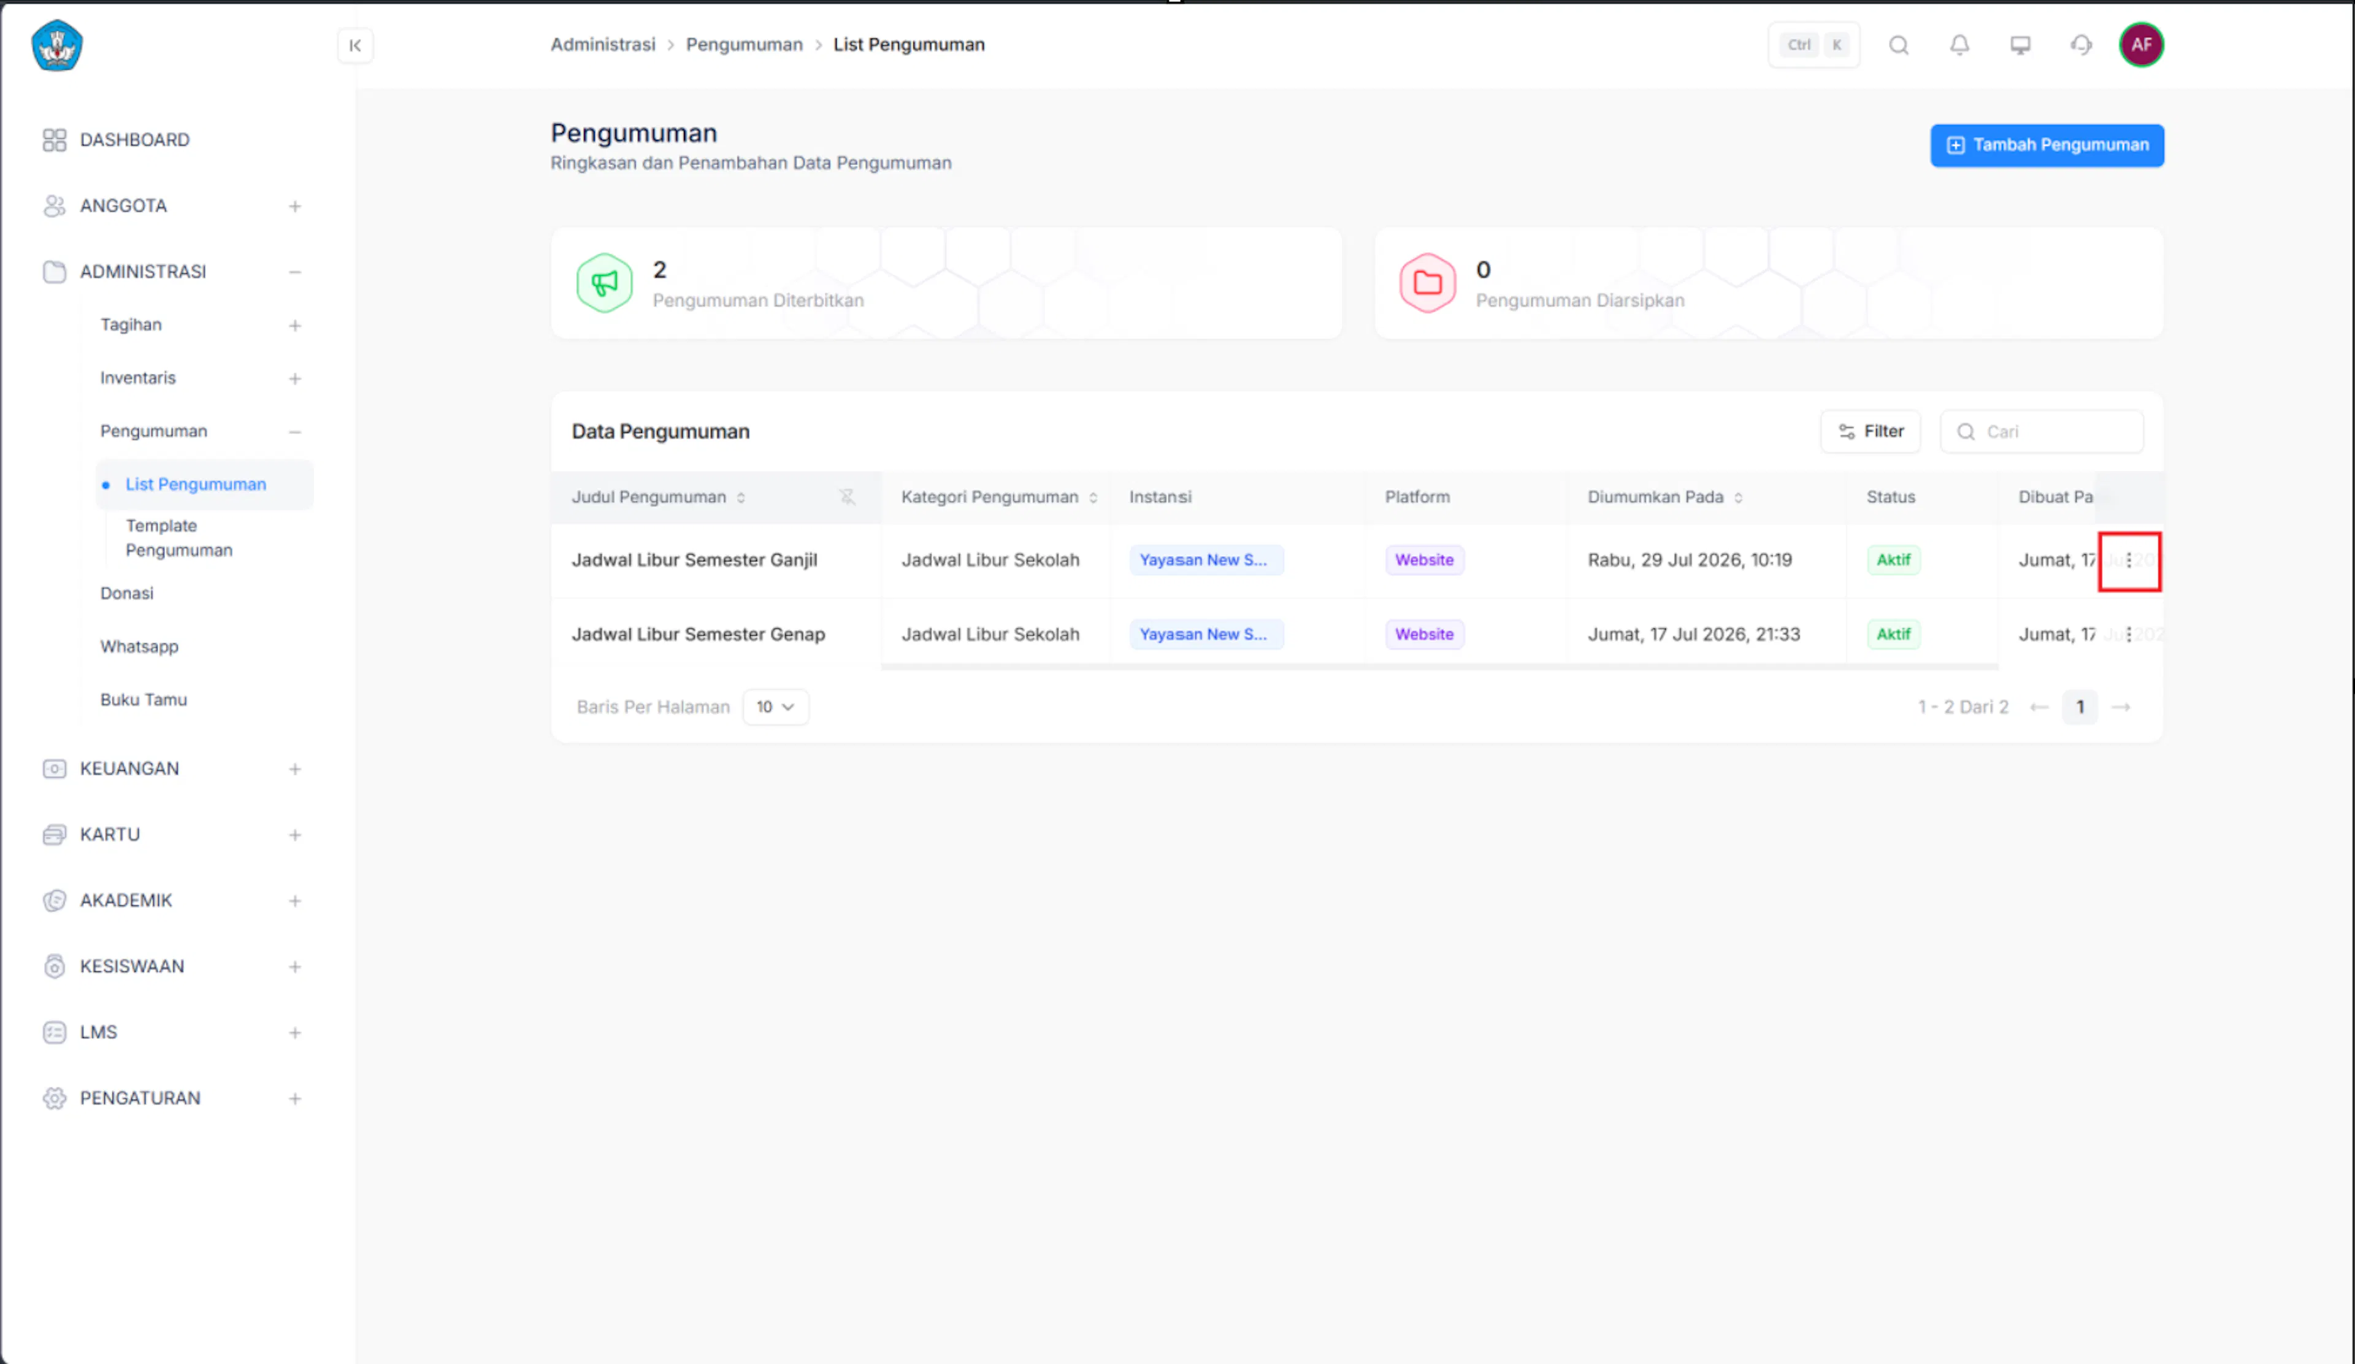Viewport: 2355px width, 1364px height.
Task: Click the red folder archived icon
Action: pyautogui.click(x=1427, y=282)
